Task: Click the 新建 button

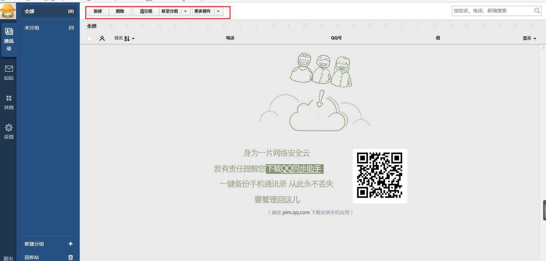Action: [98, 11]
